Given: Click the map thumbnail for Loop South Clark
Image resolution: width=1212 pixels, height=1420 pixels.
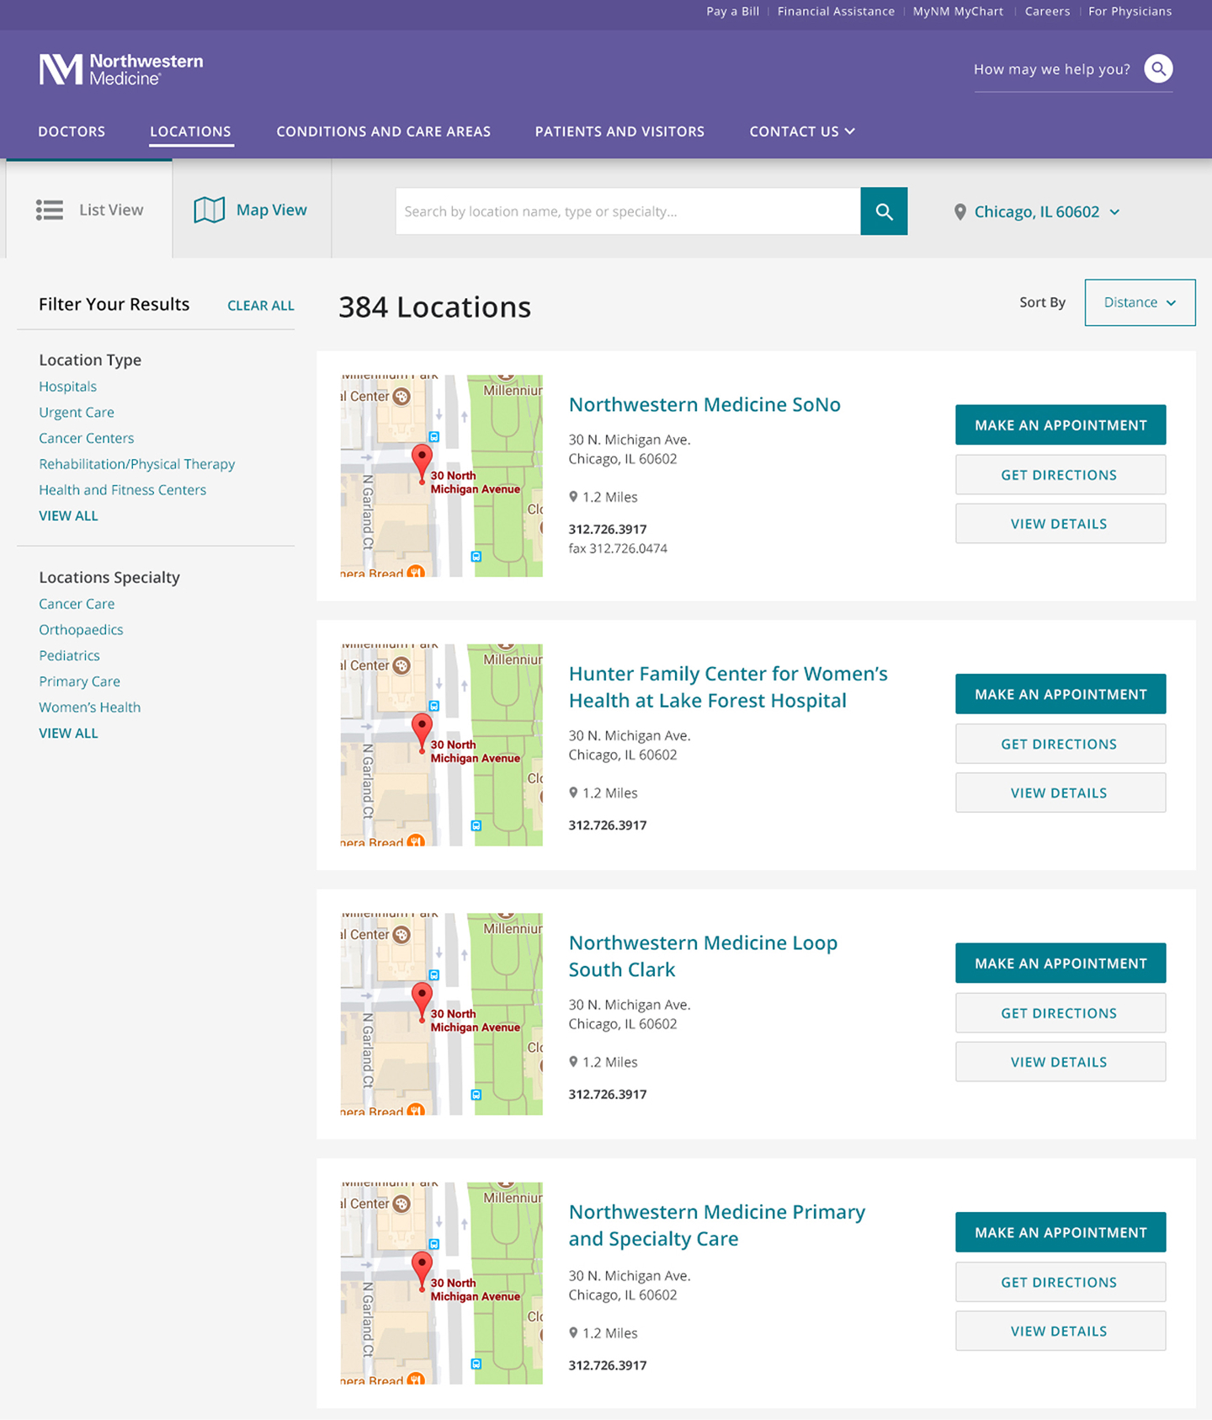Looking at the screenshot, I should (442, 1014).
